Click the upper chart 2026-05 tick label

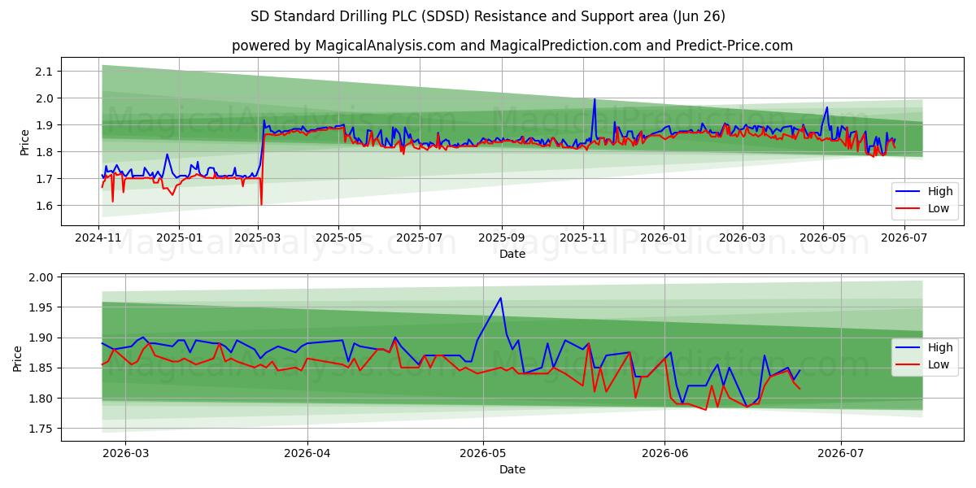(822, 237)
